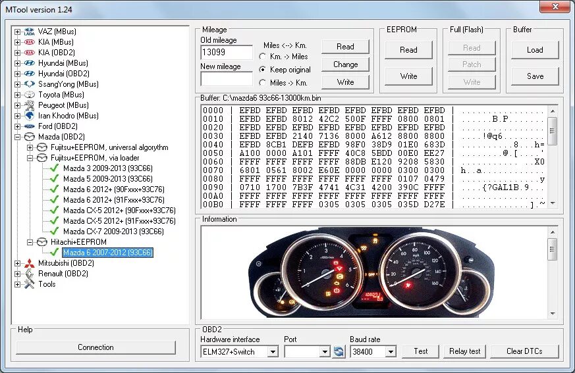Collapse the Mazda (OBD2) tree node
The height and width of the screenshot is (373, 575).
pyautogui.click(x=17, y=137)
